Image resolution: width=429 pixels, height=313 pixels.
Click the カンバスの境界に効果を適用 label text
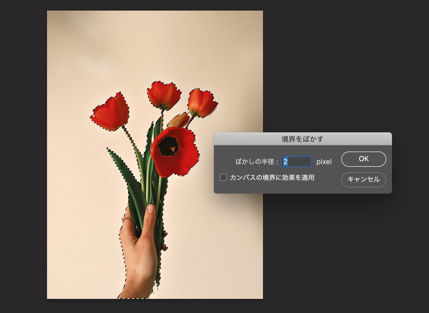coord(272,177)
